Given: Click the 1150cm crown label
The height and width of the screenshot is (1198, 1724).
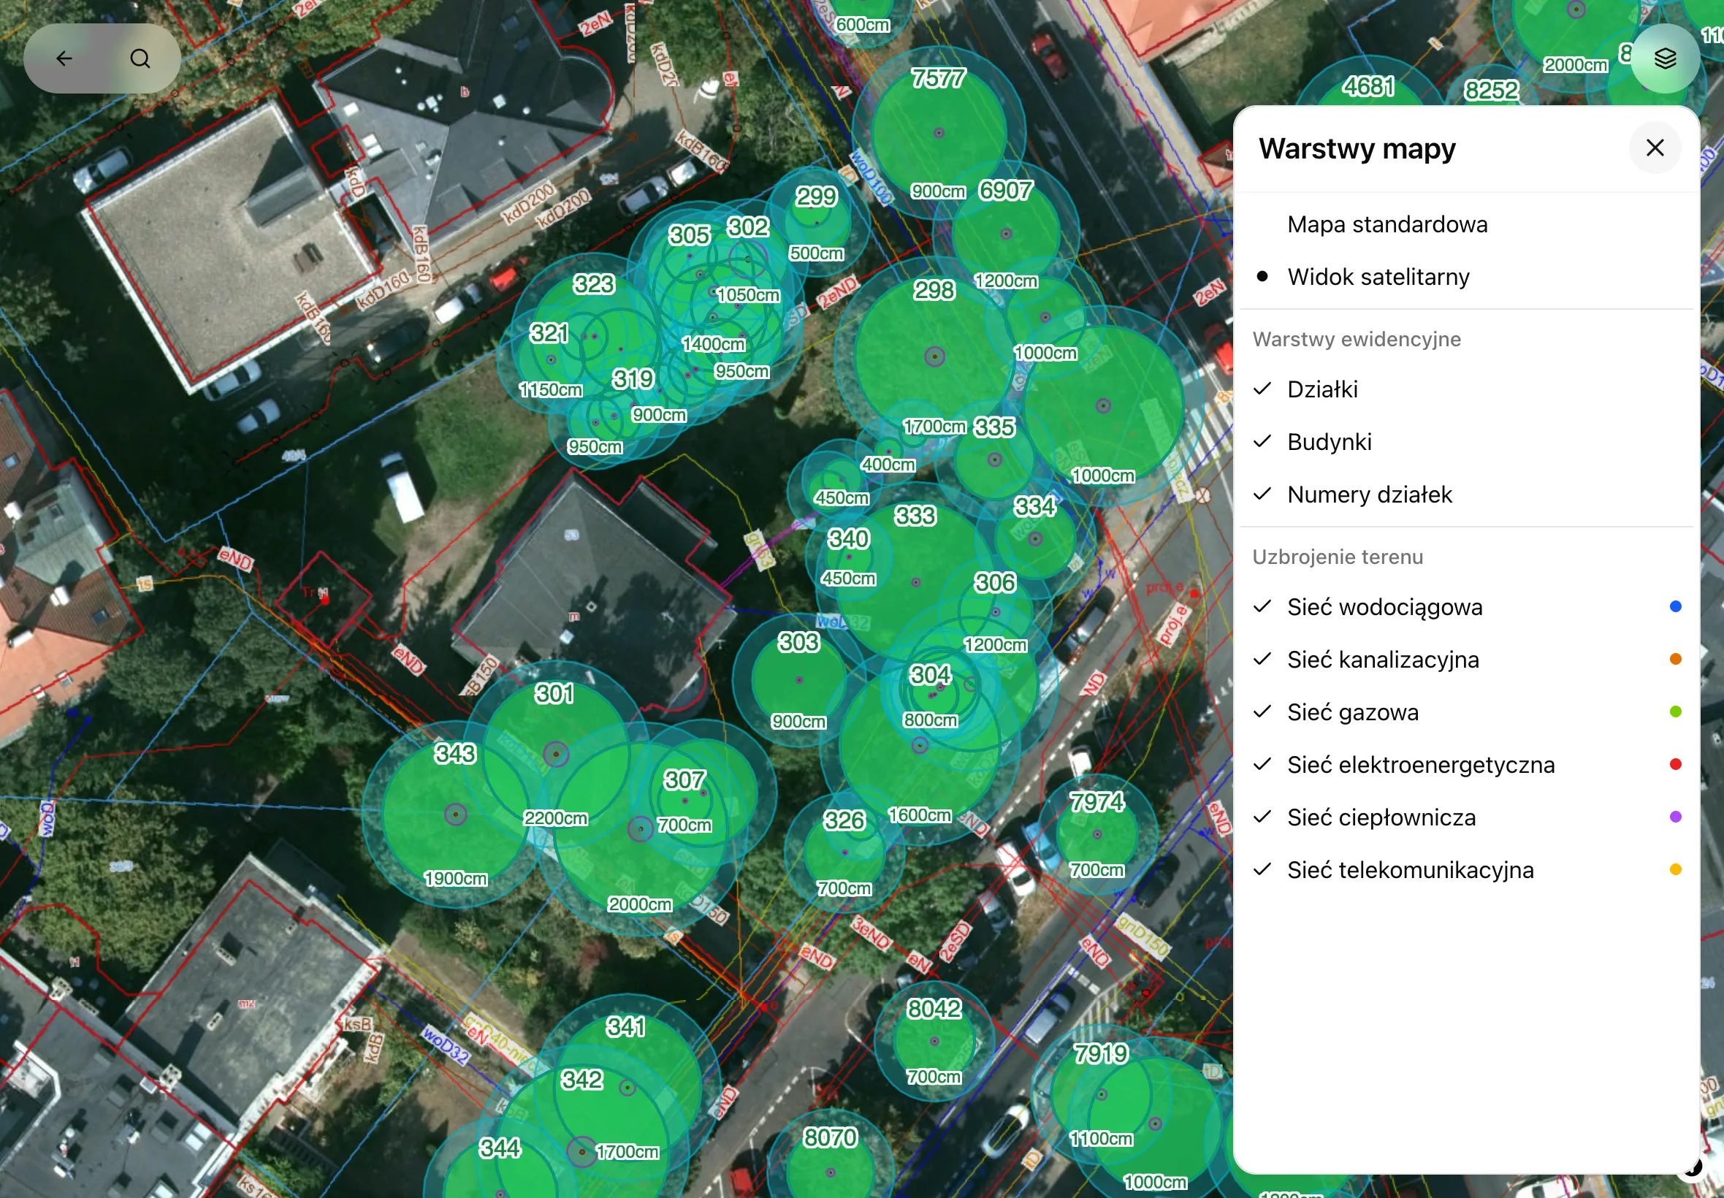Looking at the screenshot, I should click(551, 390).
